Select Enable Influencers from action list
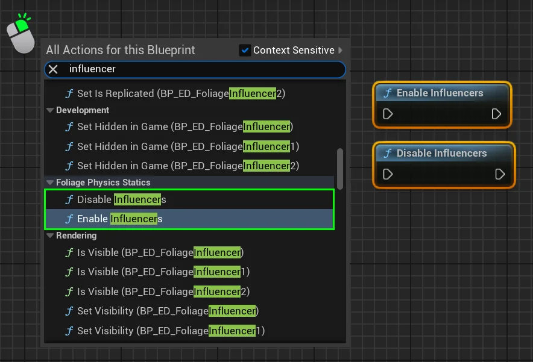 120,219
